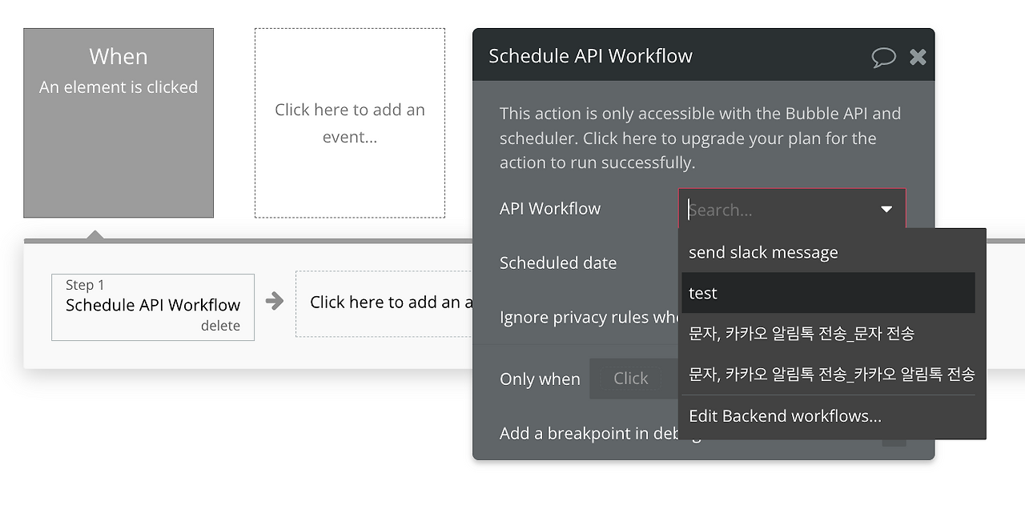The height and width of the screenshot is (513, 1025).
Task: Click the 'Scheduled date' field label
Action: pyautogui.click(x=558, y=263)
